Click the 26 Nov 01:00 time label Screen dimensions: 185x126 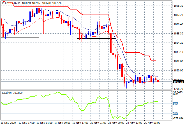[152, 123]
